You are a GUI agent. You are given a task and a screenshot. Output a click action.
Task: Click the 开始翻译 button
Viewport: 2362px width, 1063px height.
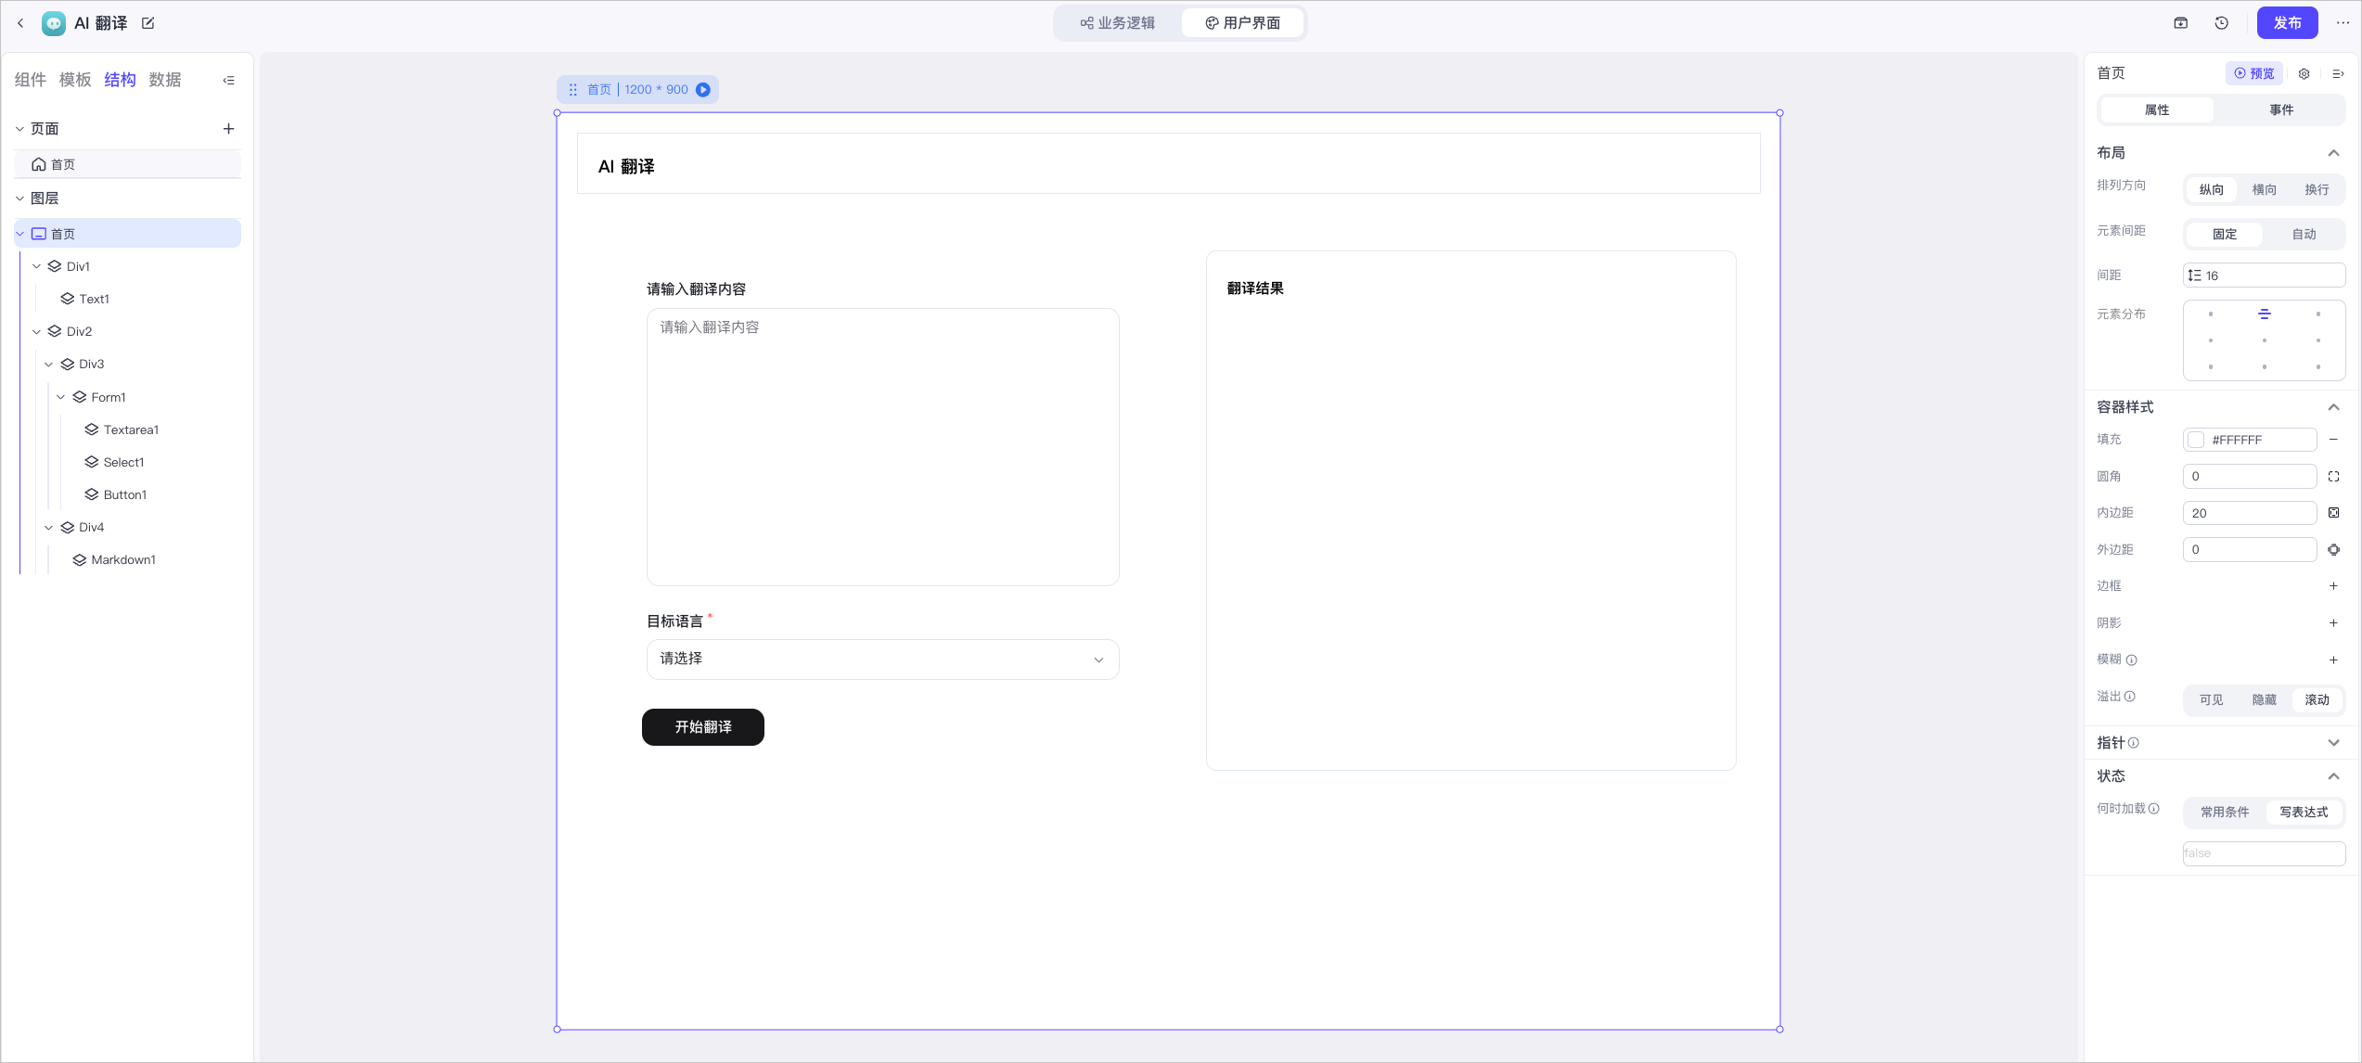click(x=703, y=727)
